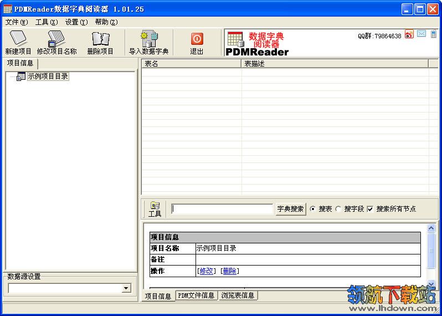Open the 工具 icon beside the search box

[x=155, y=209]
